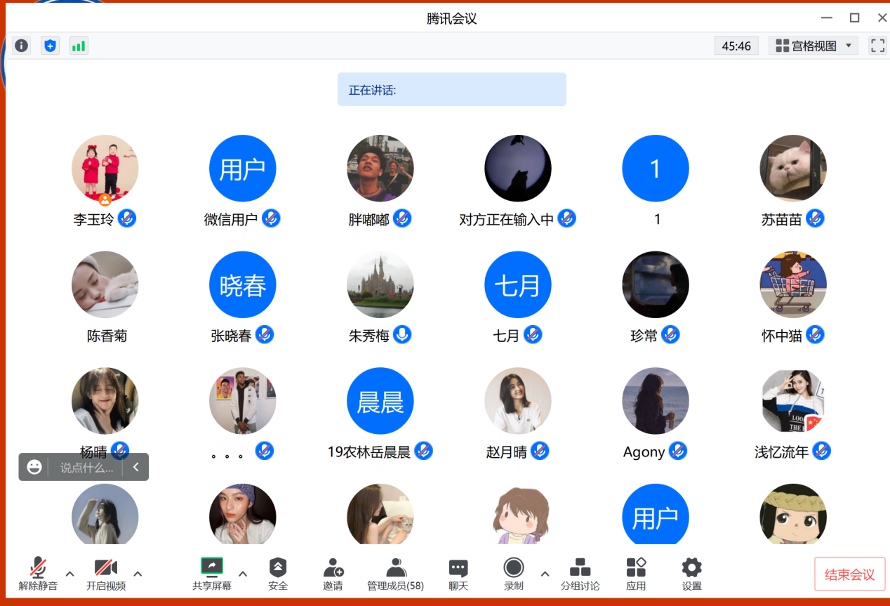Click the blue security shield icon
Image resolution: width=890 pixels, height=606 pixels.
[x=50, y=46]
